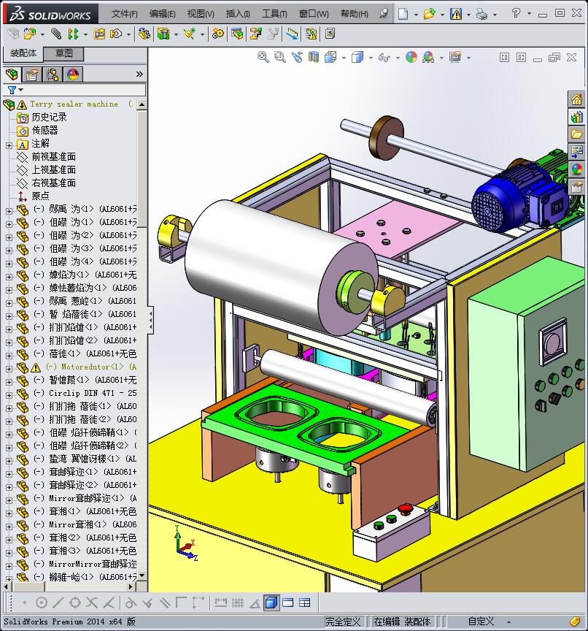Open the 窗口(W) menu

tap(314, 14)
